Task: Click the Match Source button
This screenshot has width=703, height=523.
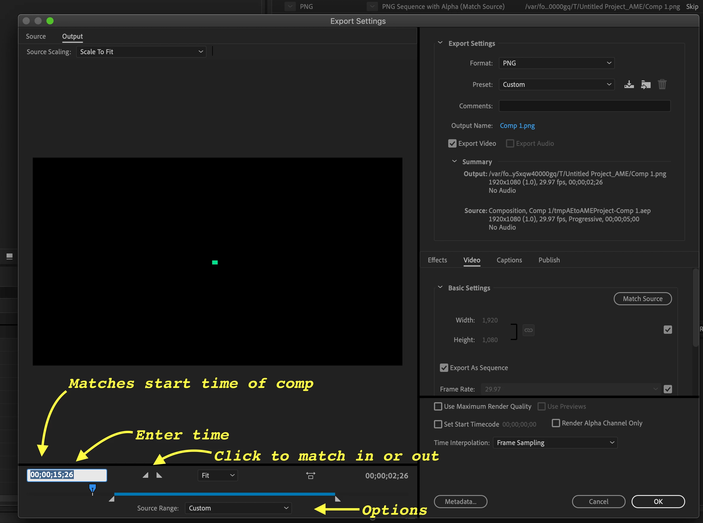Action: click(643, 299)
